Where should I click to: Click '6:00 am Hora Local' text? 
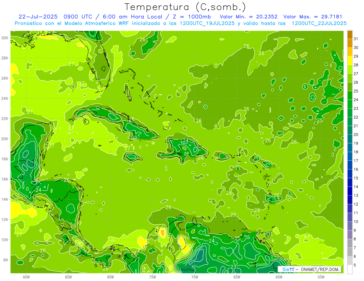[131, 17]
